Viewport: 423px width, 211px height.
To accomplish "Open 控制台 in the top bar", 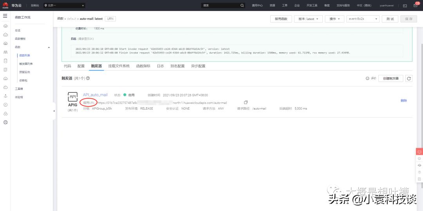I will 35,5.
